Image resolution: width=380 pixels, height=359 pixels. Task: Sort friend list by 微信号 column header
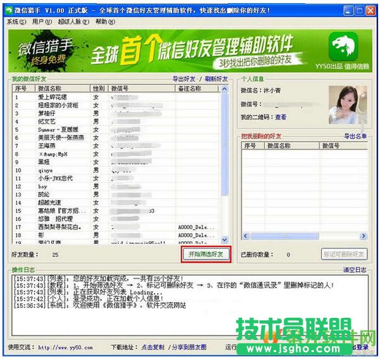tap(141, 89)
